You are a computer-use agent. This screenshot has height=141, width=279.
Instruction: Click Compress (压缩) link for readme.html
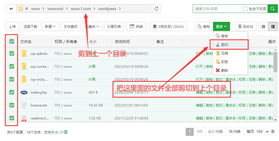tap(252, 118)
